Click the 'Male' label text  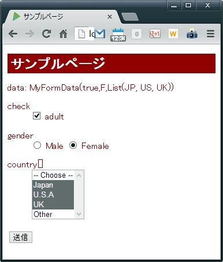[x=54, y=146]
